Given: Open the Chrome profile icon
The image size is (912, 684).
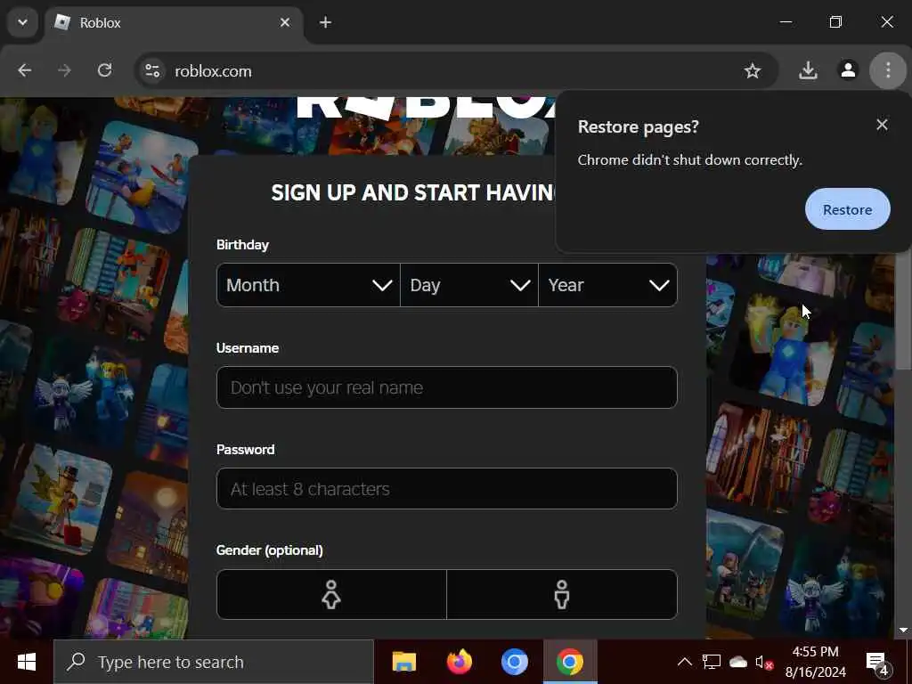Looking at the screenshot, I should point(848,70).
